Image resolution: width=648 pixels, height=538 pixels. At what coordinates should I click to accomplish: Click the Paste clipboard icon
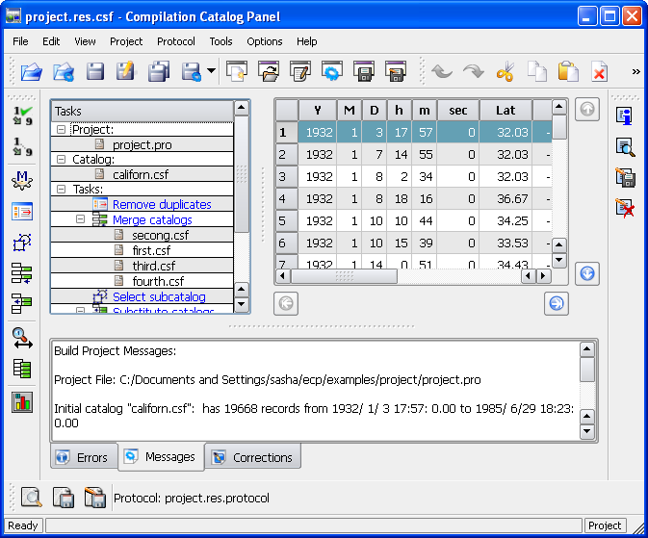(568, 72)
